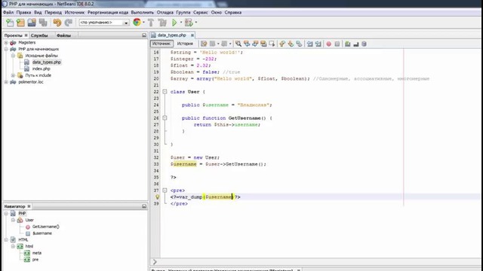Click the Undo arrow icon
Viewport: 483px width, 271px height.
pyautogui.click(x=57, y=23)
